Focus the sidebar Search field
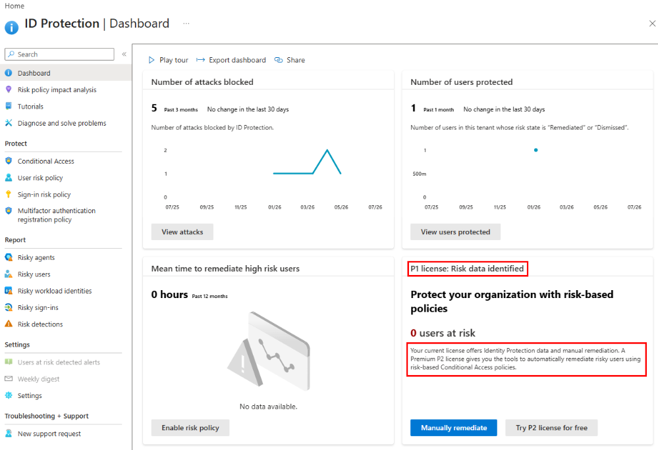 coord(59,54)
